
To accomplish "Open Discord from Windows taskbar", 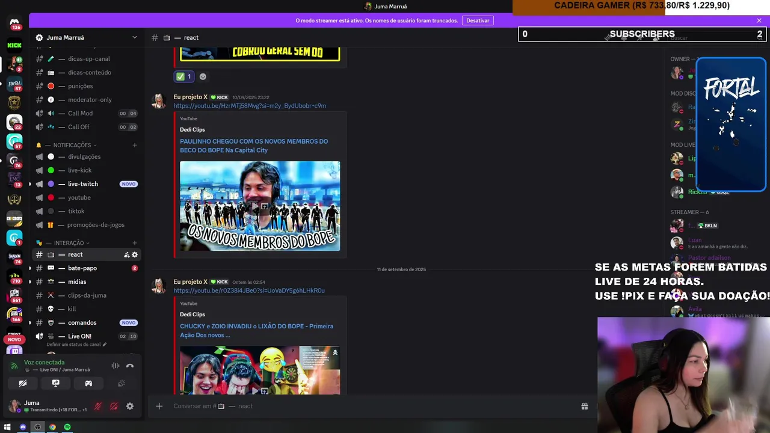I will (23, 427).
